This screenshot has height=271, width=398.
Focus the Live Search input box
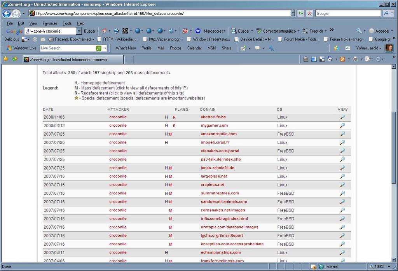[x=68, y=48]
